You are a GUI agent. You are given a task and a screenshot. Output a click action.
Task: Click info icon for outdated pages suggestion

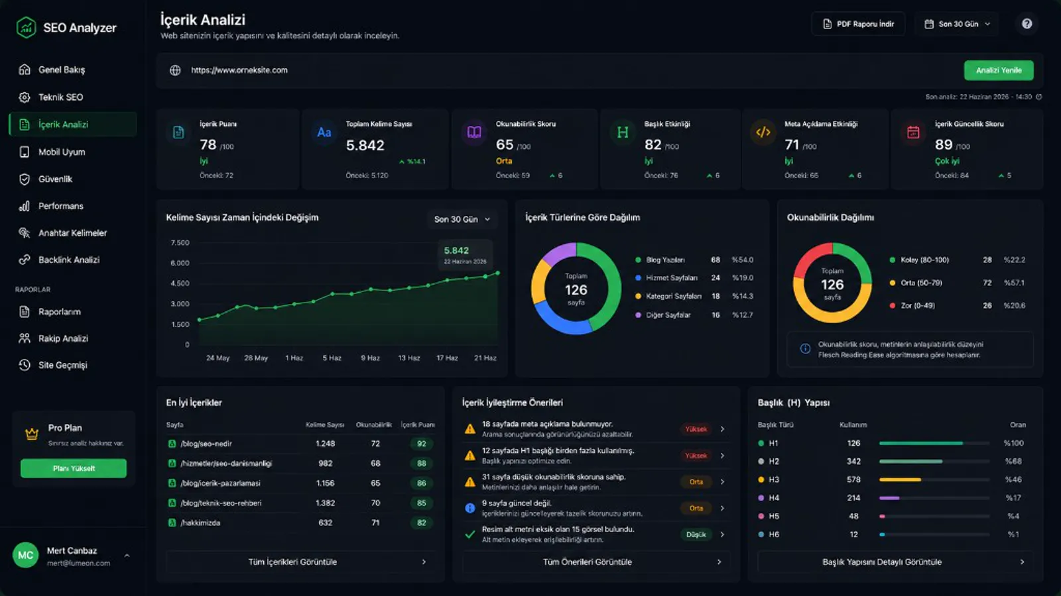(470, 508)
